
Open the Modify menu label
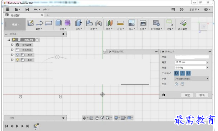pyautogui.click(x=79, y=29)
